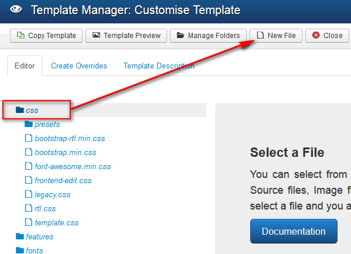The width and height of the screenshot is (351, 254).
Task: Click the presets folder icon
Action: click(29, 124)
